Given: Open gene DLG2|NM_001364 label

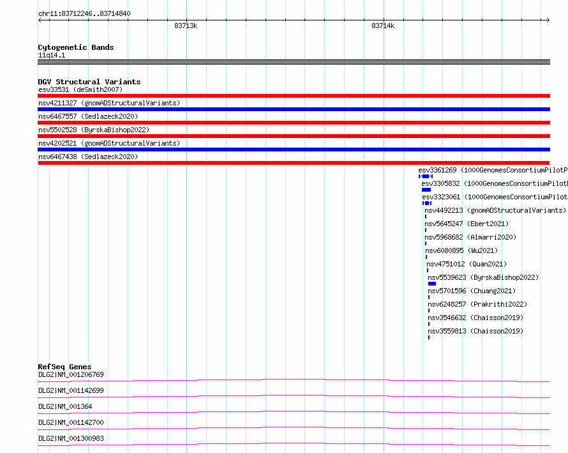Looking at the screenshot, I should pyautogui.click(x=65, y=406).
